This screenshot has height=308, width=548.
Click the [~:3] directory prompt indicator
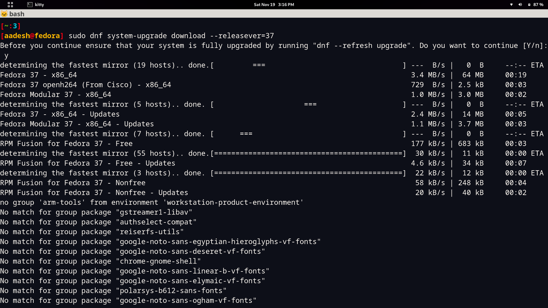pyautogui.click(x=11, y=26)
